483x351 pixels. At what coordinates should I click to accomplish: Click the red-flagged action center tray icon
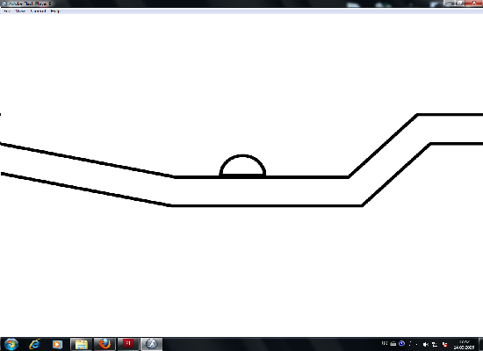[x=444, y=344]
